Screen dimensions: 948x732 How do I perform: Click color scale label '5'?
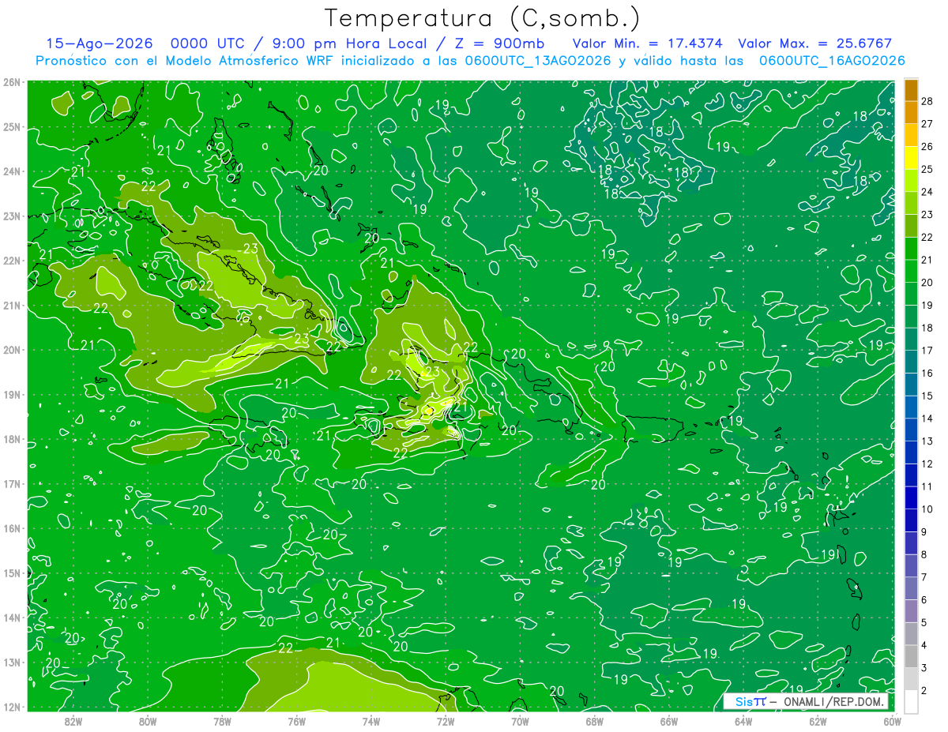[x=924, y=622]
